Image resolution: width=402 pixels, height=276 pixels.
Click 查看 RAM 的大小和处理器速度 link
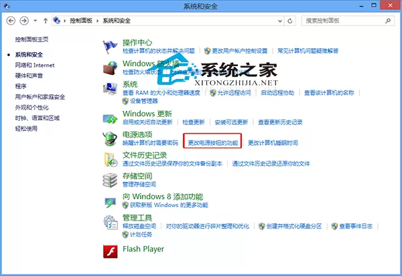pyautogui.click(x=161, y=93)
